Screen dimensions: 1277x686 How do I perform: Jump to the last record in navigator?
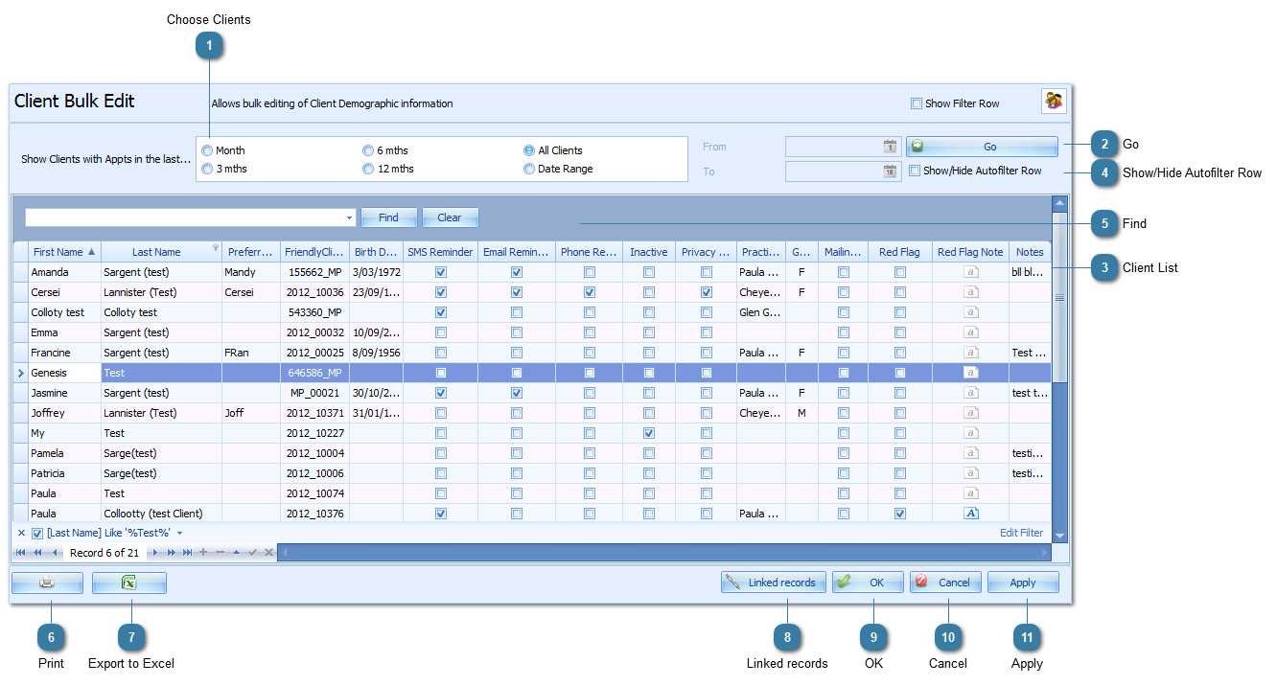point(188,553)
